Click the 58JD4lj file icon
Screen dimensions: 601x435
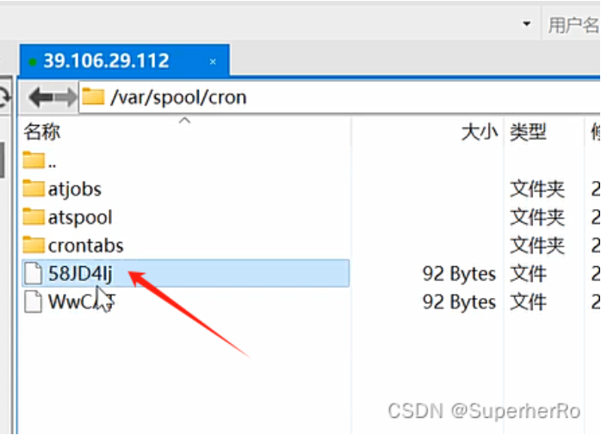[34, 274]
